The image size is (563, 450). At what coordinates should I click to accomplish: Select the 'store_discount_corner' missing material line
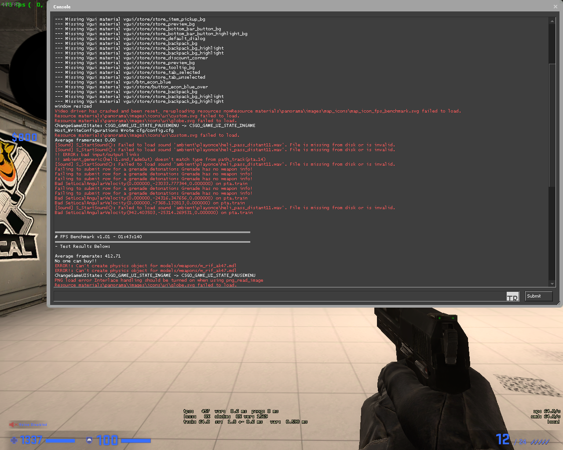point(131,58)
